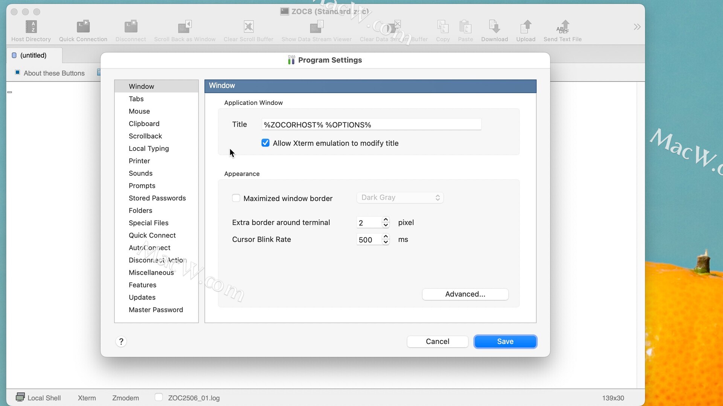723x406 pixels.
Task: Decrease Extra border around terminal value
Action: 386,225
